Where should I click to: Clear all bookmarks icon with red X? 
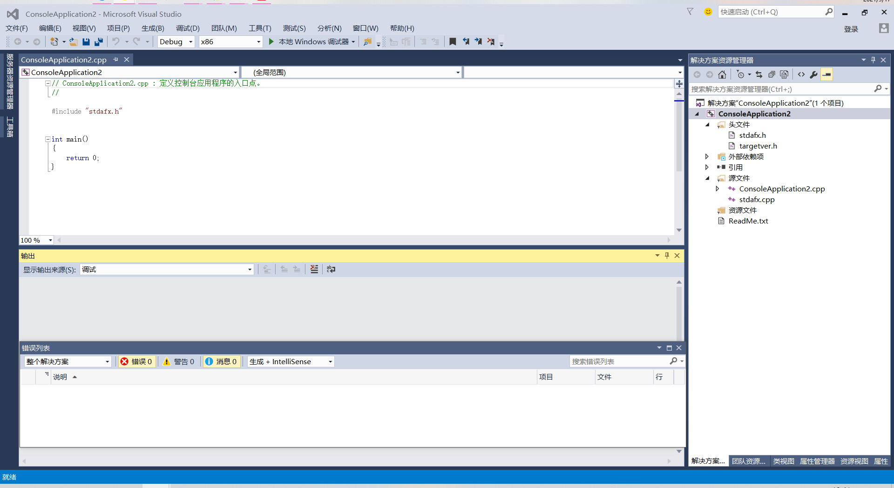[491, 42]
